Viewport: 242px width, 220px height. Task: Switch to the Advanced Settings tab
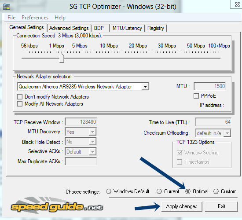(x=69, y=28)
